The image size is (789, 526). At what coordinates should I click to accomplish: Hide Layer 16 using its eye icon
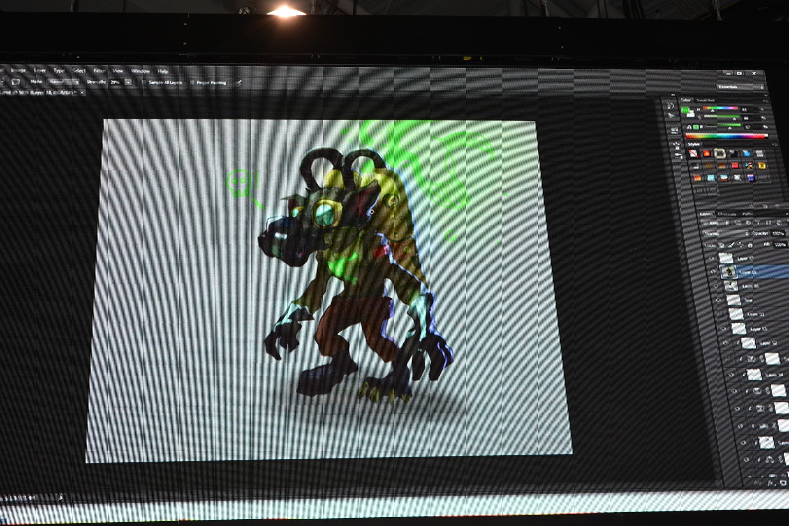click(x=716, y=286)
